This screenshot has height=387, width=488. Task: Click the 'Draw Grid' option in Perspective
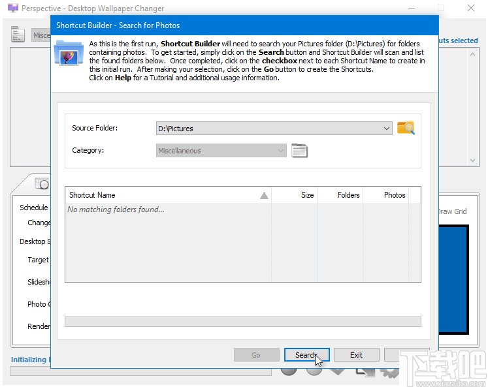pos(453,211)
